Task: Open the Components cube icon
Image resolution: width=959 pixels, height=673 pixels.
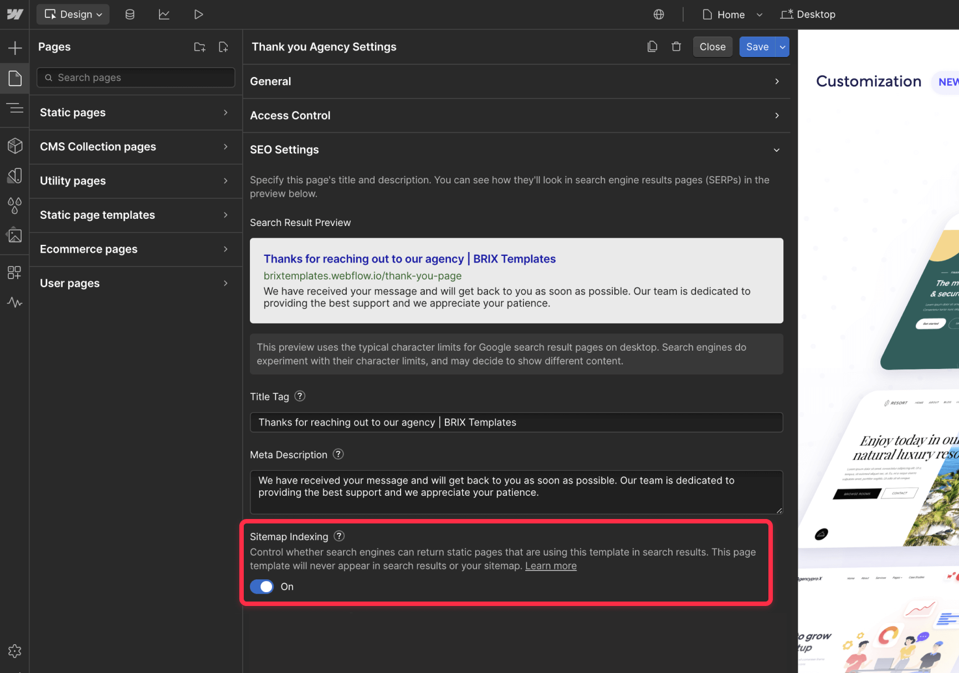Action: point(15,146)
